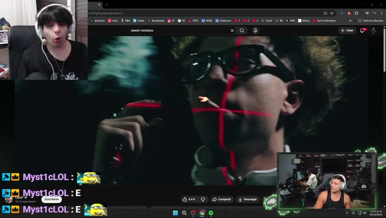Dislike the video with thumbs down
This screenshot has width=386, height=218.
click(x=203, y=199)
